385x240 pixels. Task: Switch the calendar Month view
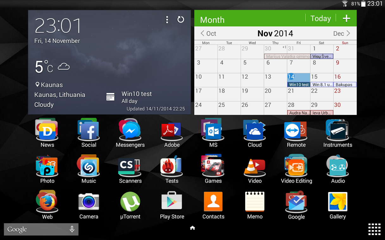(x=212, y=20)
